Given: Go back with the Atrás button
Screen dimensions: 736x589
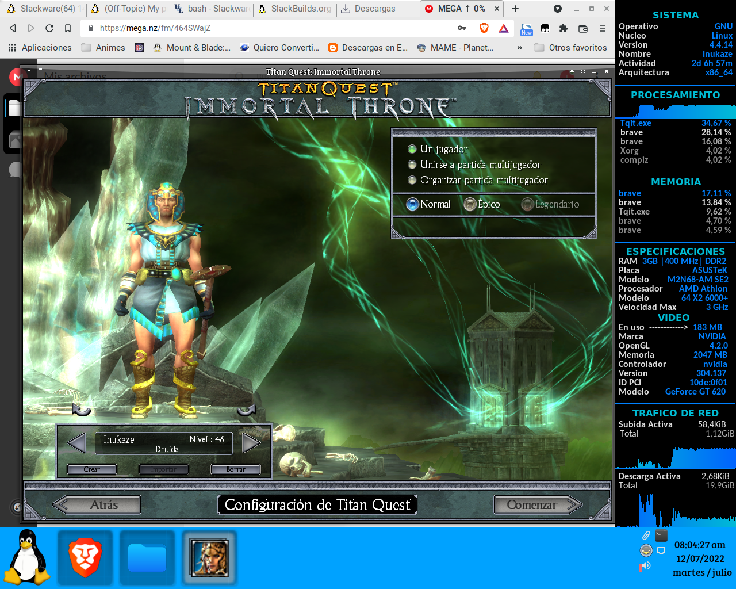Looking at the screenshot, I should [97, 504].
